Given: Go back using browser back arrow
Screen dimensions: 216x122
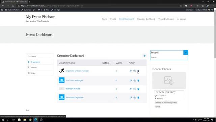Looking at the screenshot, I should point(3,6).
